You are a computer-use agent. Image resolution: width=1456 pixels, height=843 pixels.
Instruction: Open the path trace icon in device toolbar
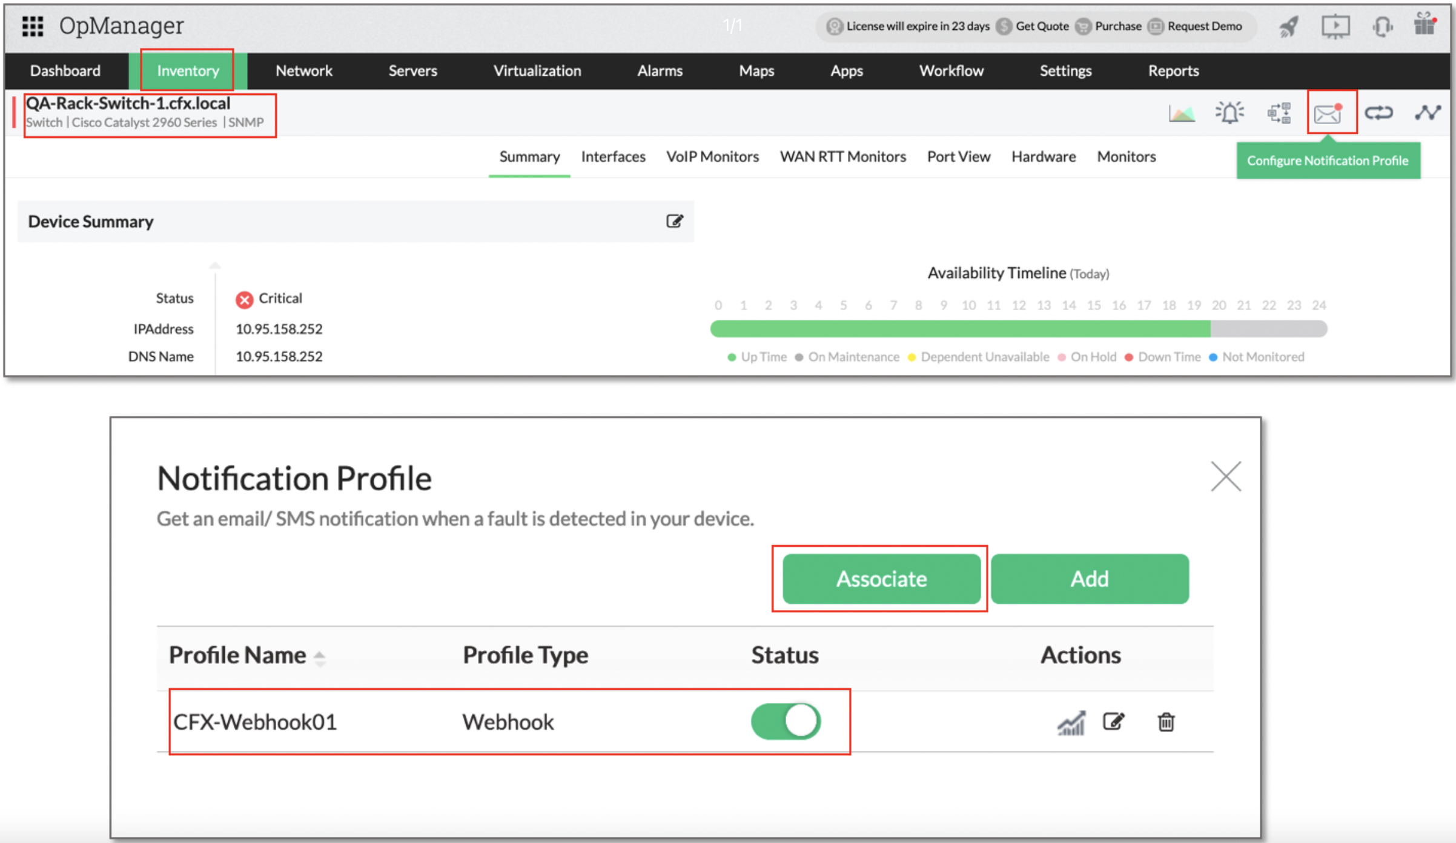coord(1428,113)
